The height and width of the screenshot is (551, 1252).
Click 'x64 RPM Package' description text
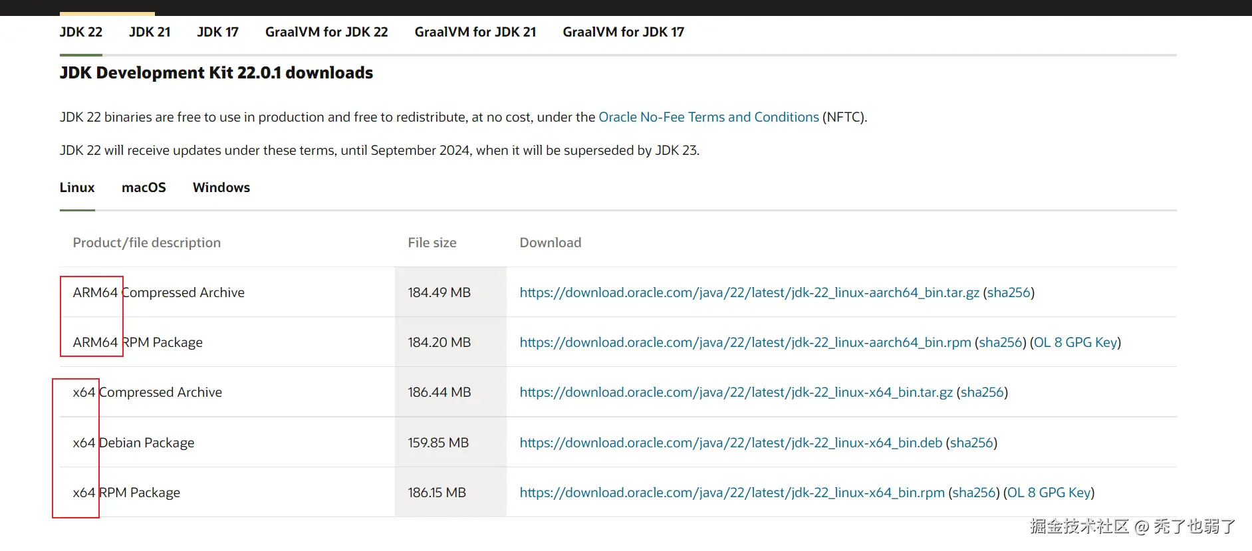[x=126, y=493]
